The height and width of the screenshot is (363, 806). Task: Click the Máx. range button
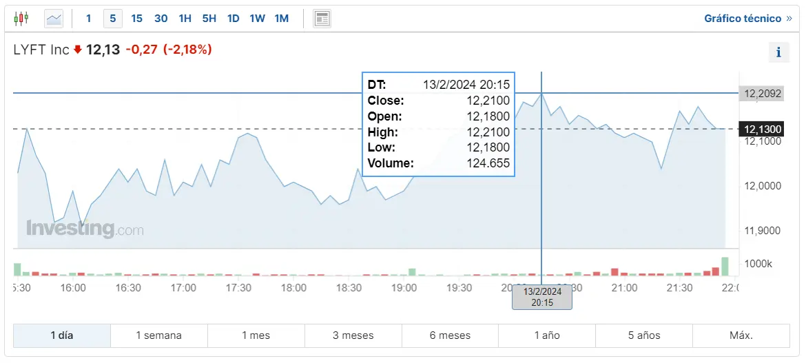[x=741, y=335]
